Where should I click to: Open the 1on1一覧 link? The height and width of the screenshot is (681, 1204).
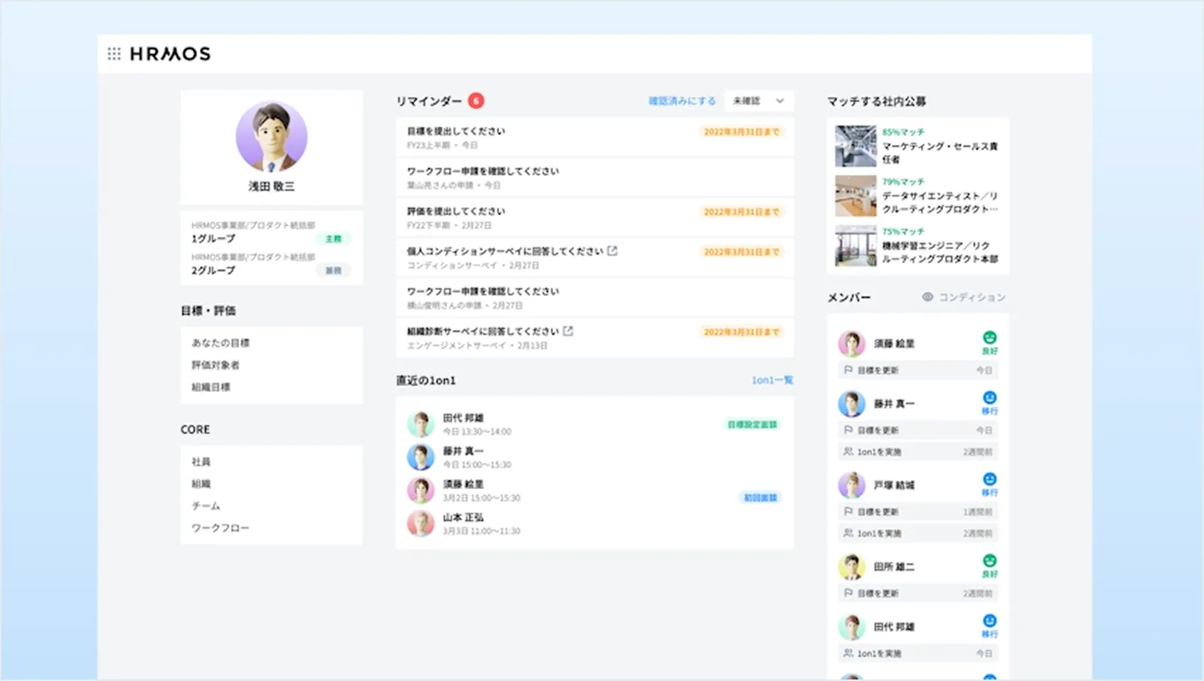pos(772,380)
